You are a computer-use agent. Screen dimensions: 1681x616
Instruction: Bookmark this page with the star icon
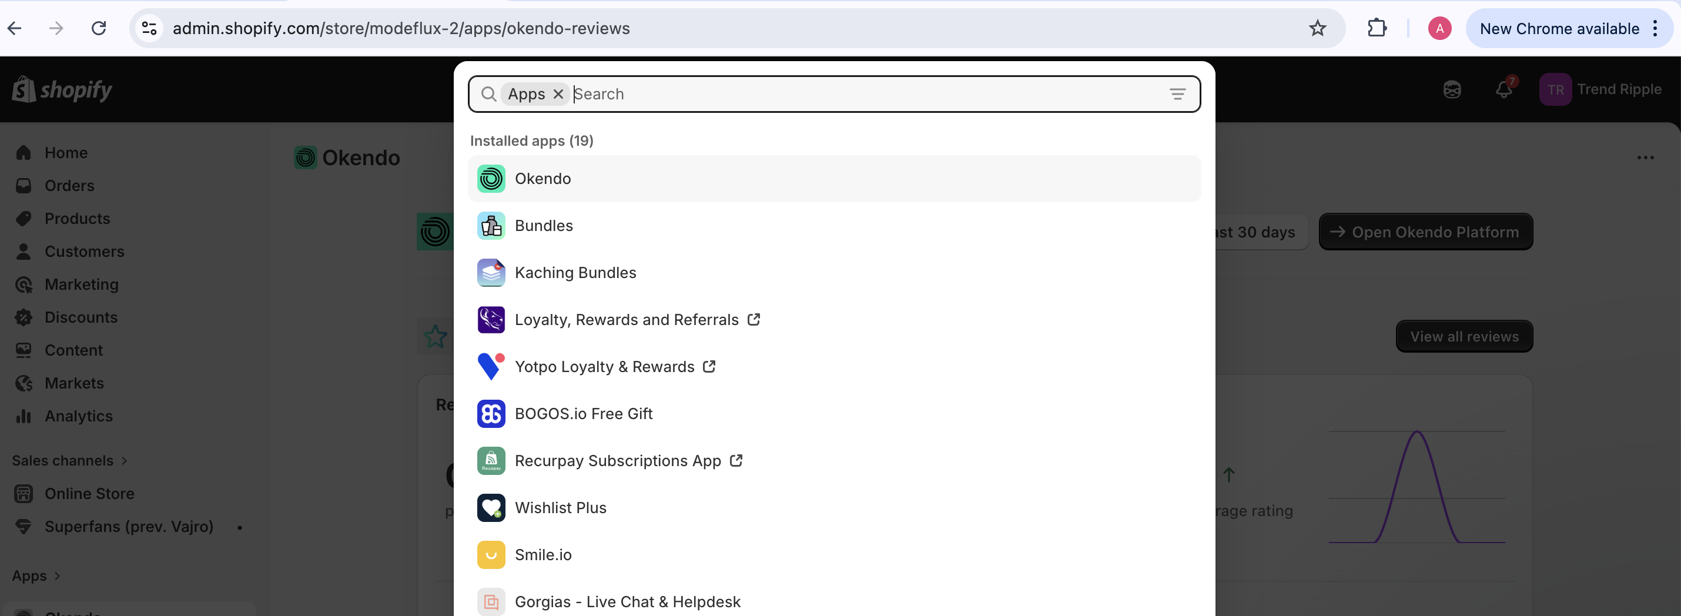(x=1318, y=28)
